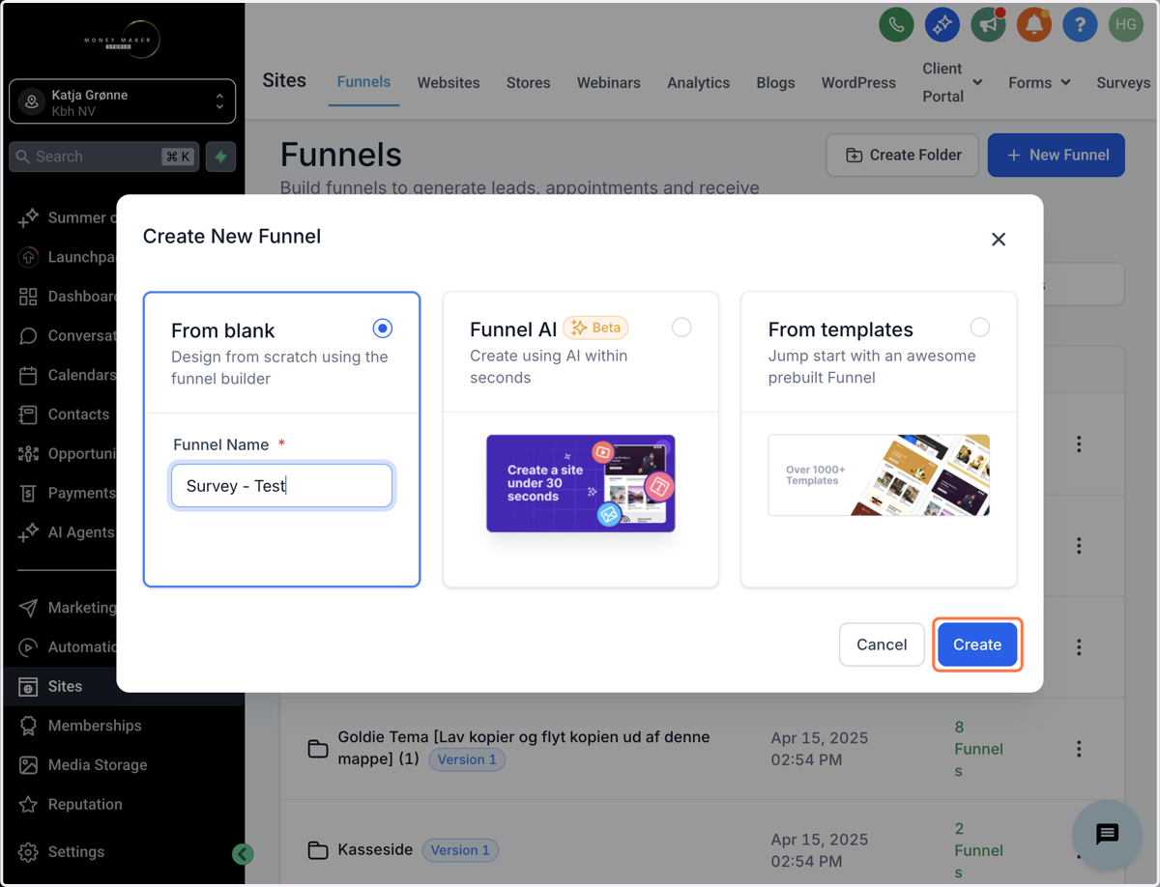Click the AI Agents sparkle icon
1160x887 pixels.
point(28,532)
